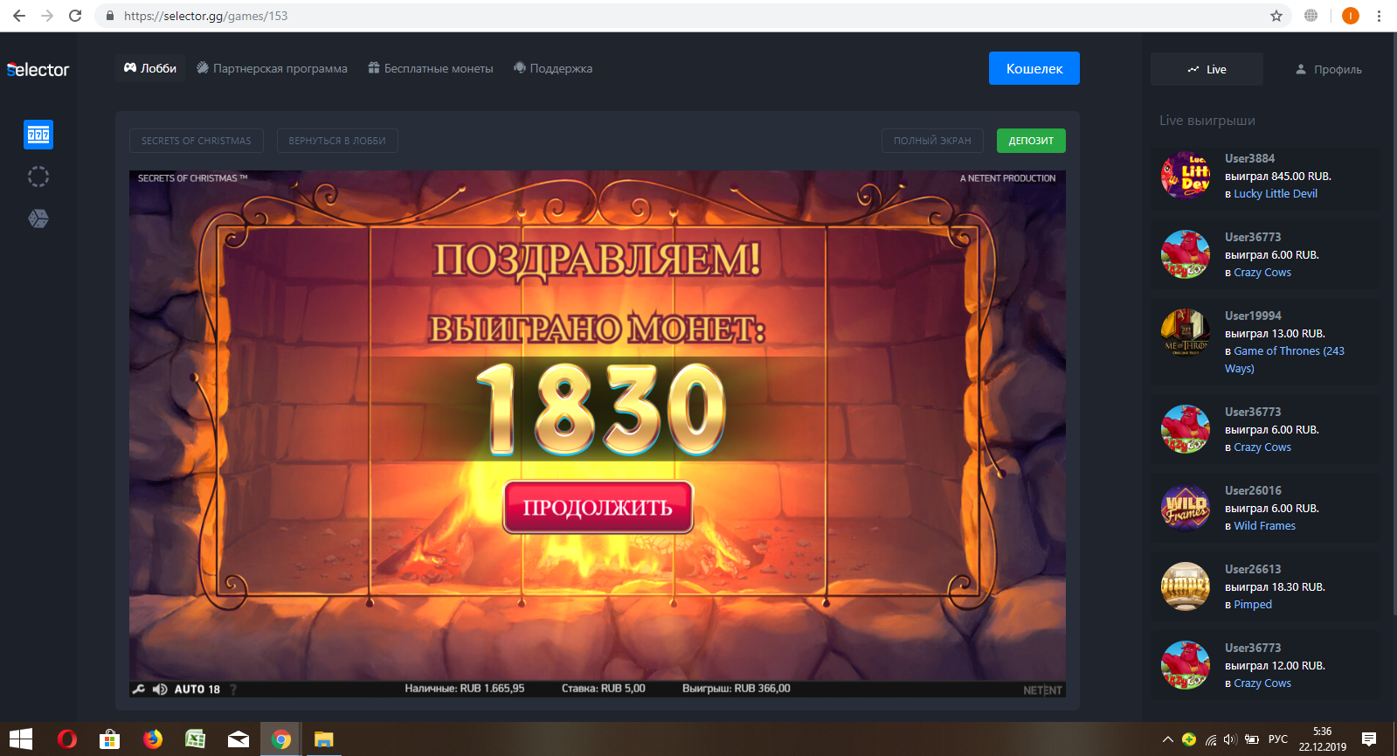Switch to the Live tab
The height and width of the screenshot is (756, 1397).
(x=1207, y=69)
